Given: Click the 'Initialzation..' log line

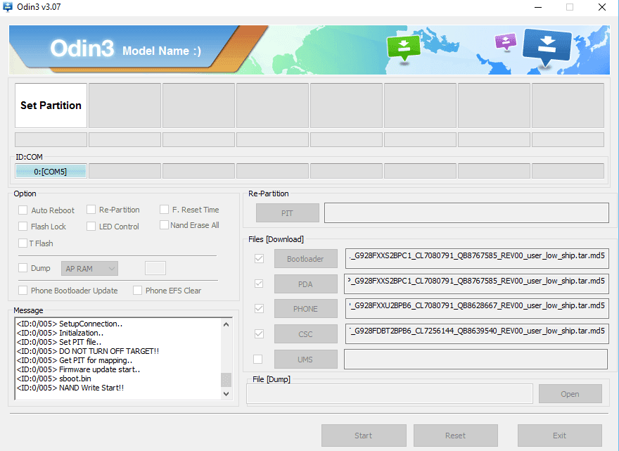Looking at the screenshot, I should 60,333.
